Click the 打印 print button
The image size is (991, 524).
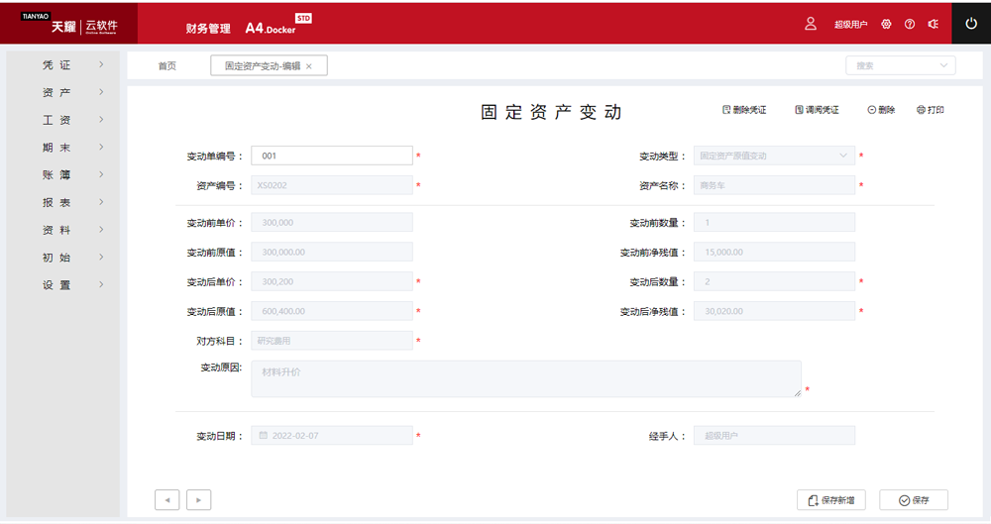930,110
